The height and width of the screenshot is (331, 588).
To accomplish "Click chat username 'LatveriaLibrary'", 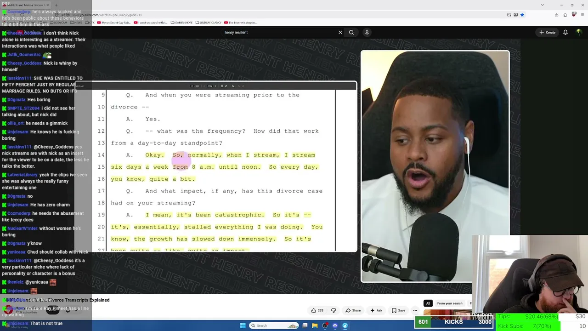I will pos(23,175).
